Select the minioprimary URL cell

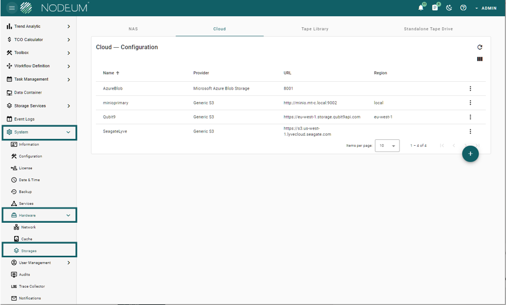point(310,103)
